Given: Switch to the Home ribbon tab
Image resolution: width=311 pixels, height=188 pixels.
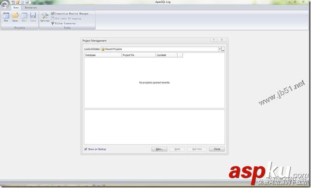Looking at the screenshot, I should click(16, 8).
